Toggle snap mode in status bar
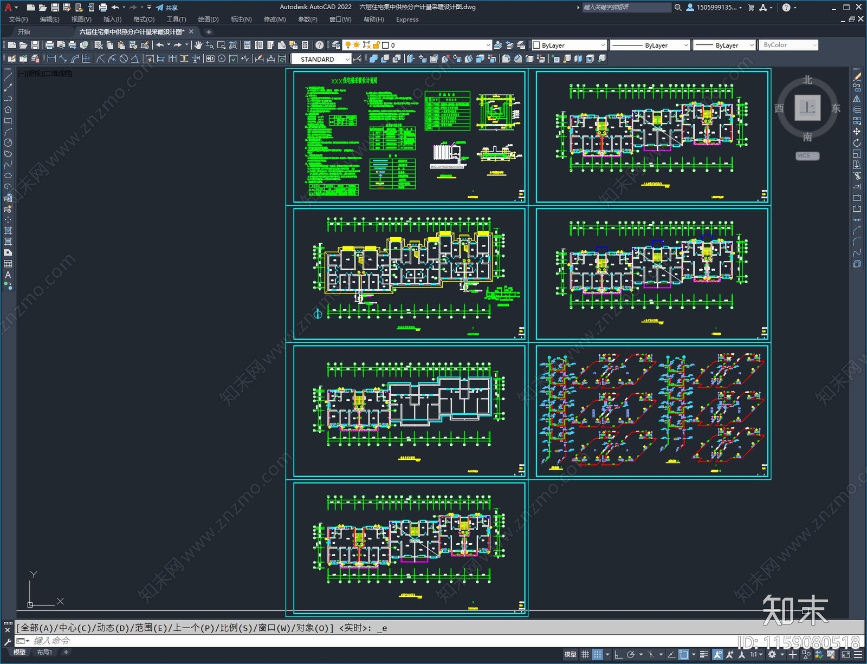Screen dimensions: 867x664 (597, 655)
